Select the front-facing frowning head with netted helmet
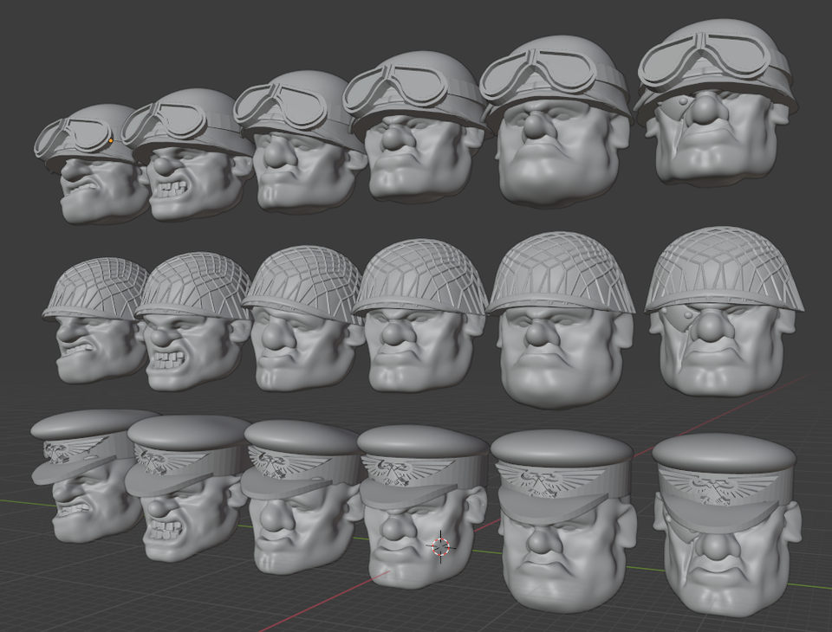This screenshot has width=832, height=632. point(562,321)
